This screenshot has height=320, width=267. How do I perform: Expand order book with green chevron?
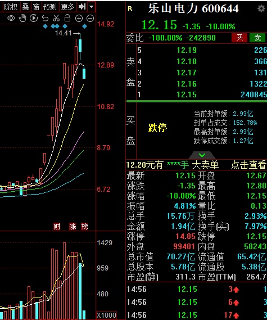click(202, 155)
